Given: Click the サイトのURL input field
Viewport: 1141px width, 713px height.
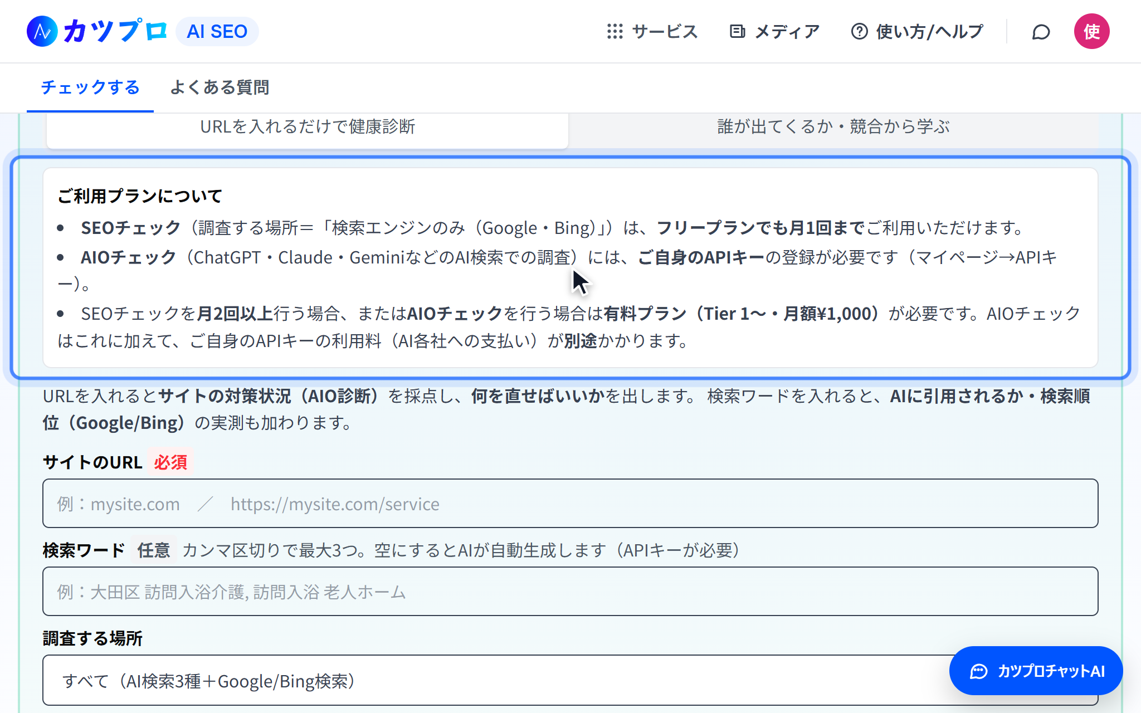Looking at the screenshot, I should tap(570, 504).
